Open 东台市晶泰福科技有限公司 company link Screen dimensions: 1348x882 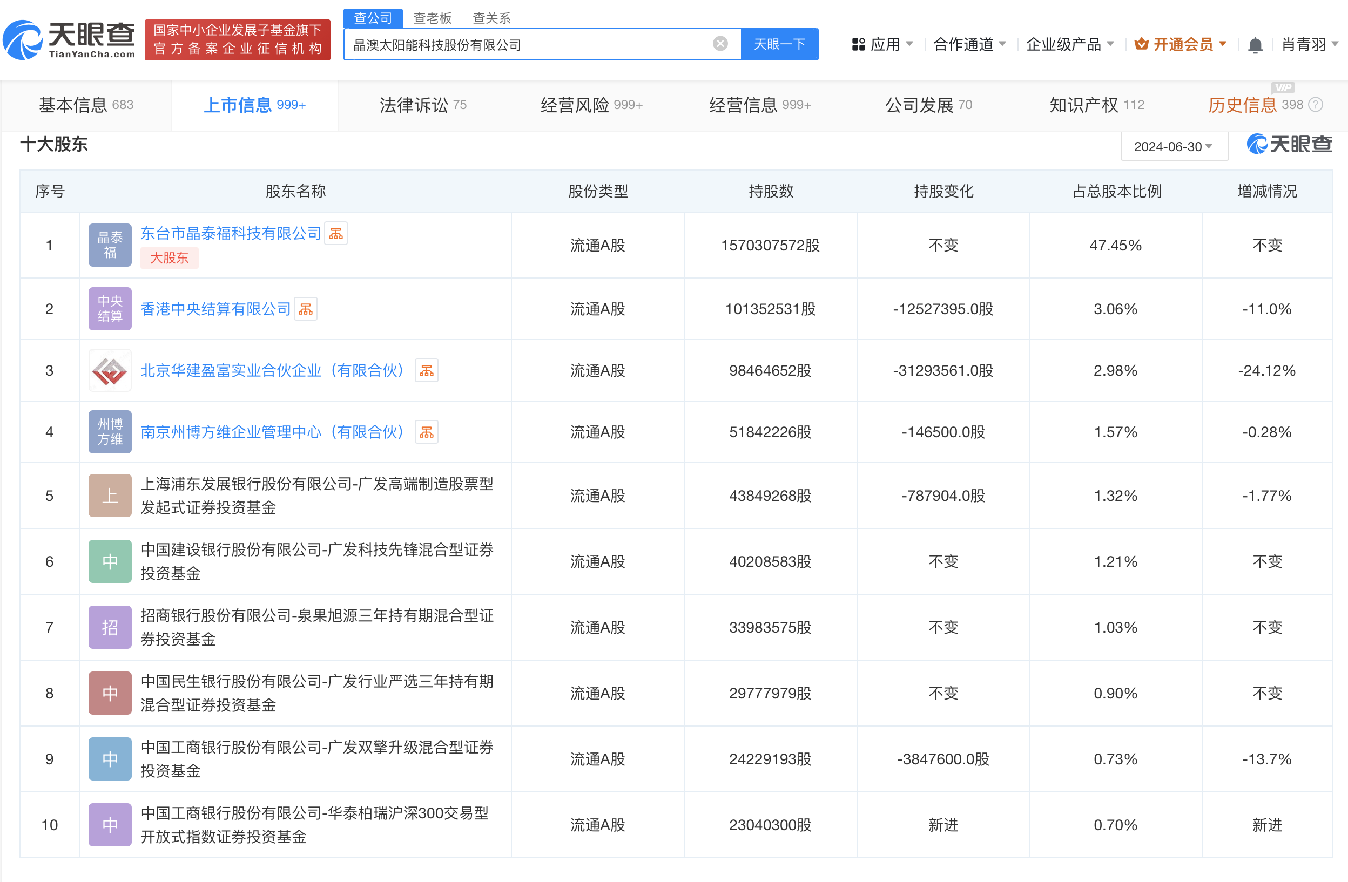click(231, 233)
